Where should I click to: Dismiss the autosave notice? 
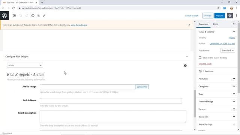point(189,25)
